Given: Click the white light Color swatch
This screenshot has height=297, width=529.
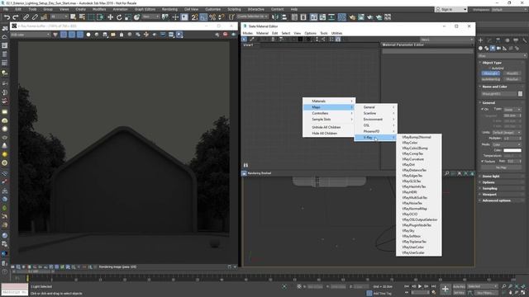Looking at the screenshot, I should point(512,150).
